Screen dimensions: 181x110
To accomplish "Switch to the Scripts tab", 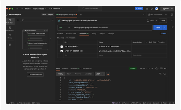I will click(x=102, y=34).
